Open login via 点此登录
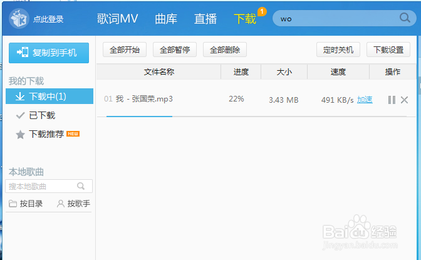This screenshot has height=260, width=421. pos(48,19)
